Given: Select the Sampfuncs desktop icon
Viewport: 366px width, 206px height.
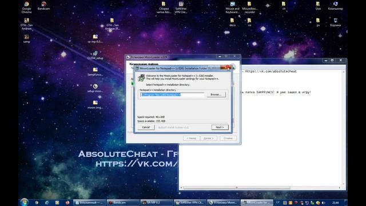Looking at the screenshot, I should [x=96, y=72].
